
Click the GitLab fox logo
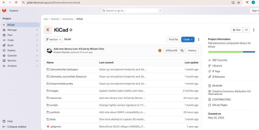4,11
